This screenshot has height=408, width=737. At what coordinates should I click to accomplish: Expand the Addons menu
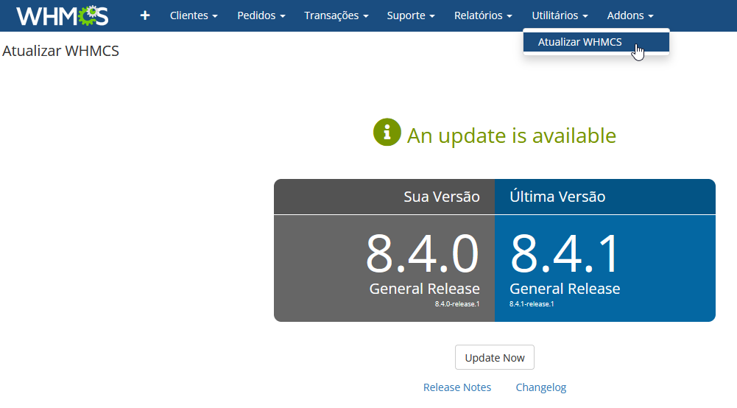[x=630, y=15]
